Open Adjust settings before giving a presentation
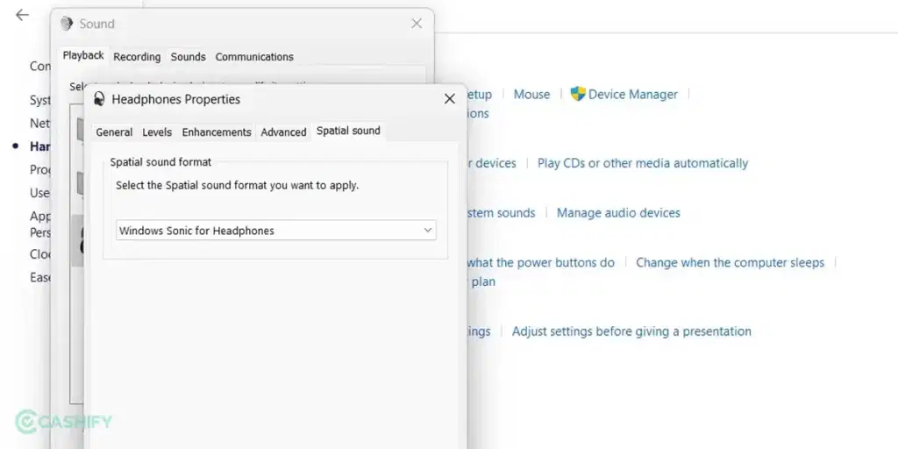Viewport: 898px width, 449px height. click(x=631, y=331)
